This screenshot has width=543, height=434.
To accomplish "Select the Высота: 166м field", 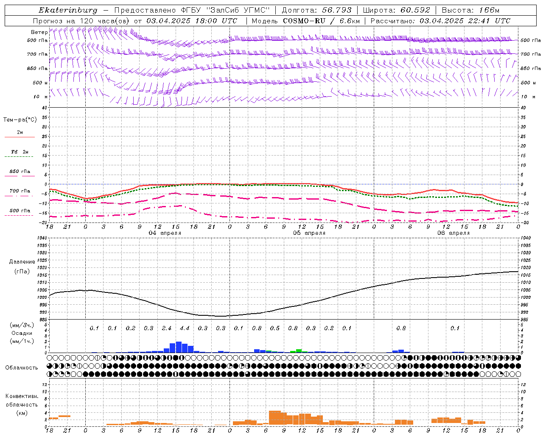I will coord(470,10).
